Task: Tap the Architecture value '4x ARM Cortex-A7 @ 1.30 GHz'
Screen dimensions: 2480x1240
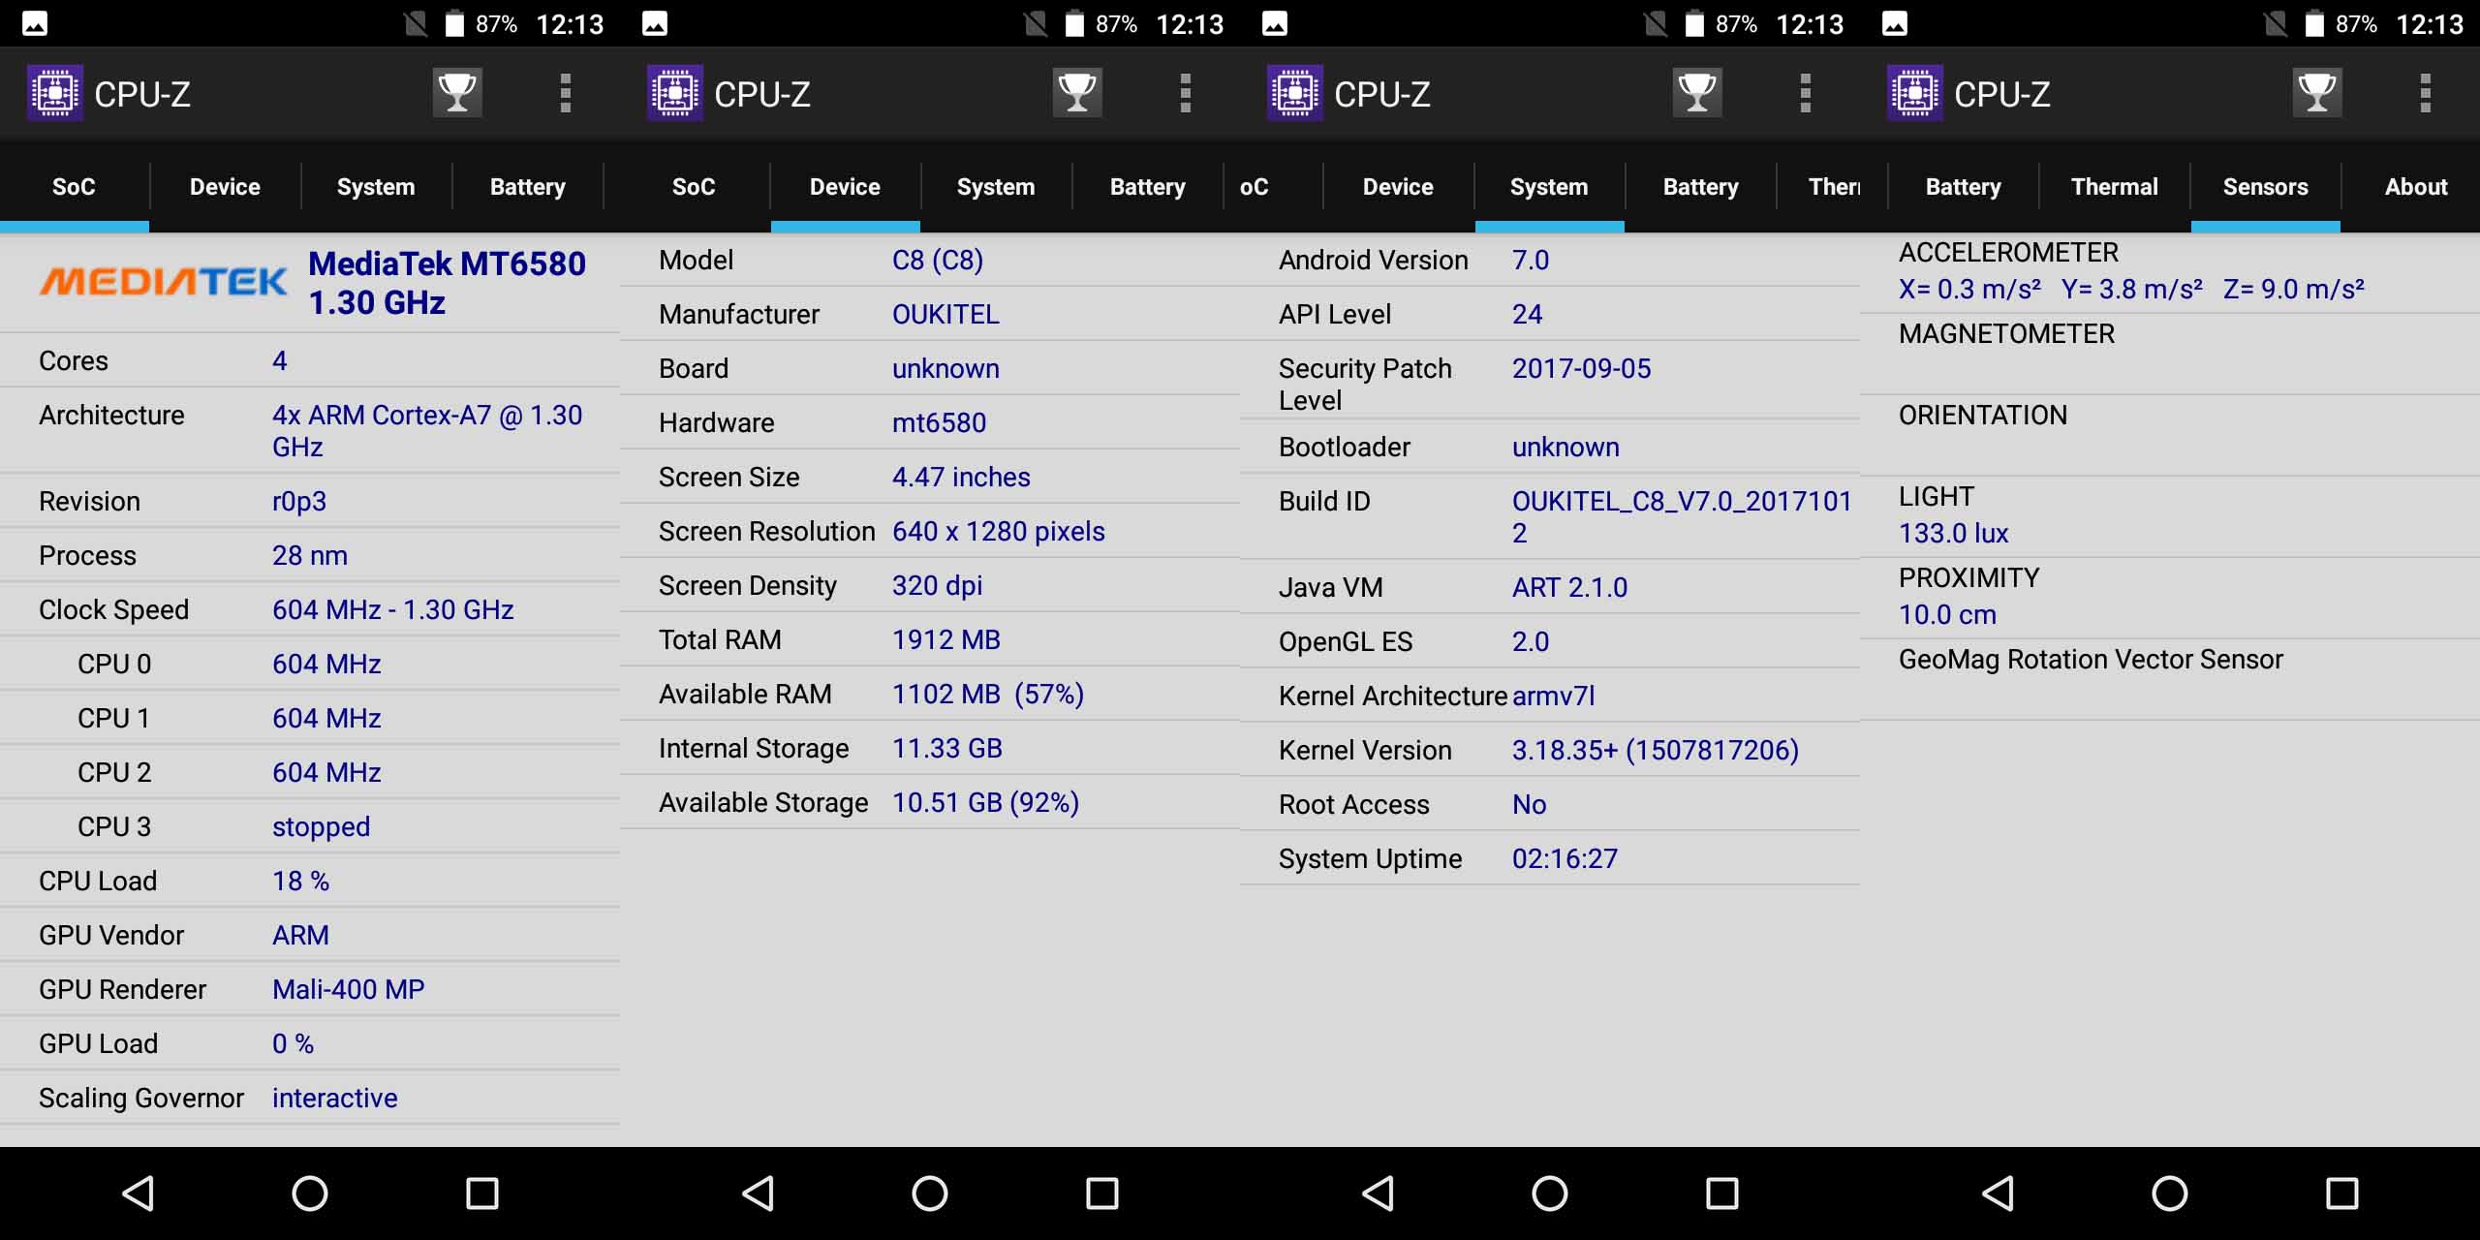Action: [427, 431]
